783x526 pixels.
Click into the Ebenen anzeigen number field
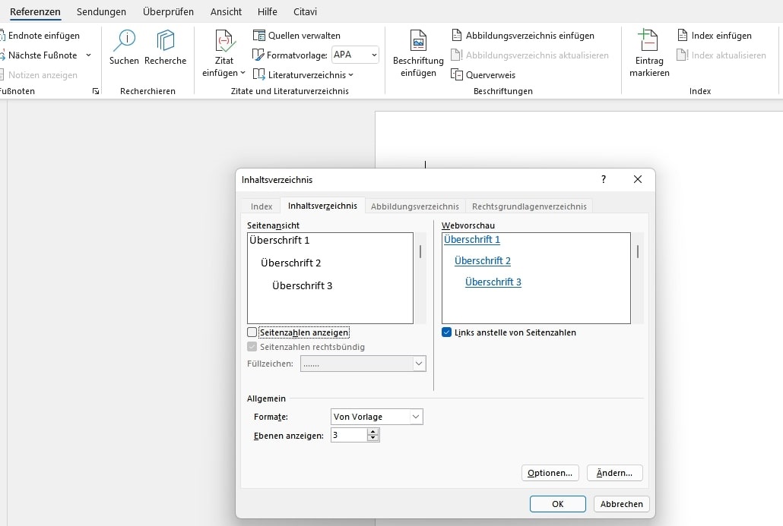pos(349,435)
